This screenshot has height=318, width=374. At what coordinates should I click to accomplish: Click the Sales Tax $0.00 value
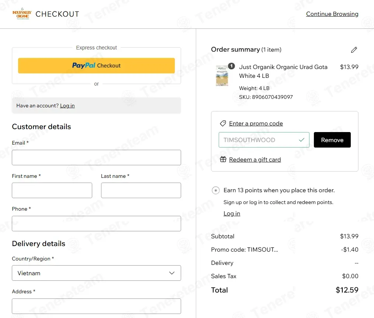pos(350,276)
